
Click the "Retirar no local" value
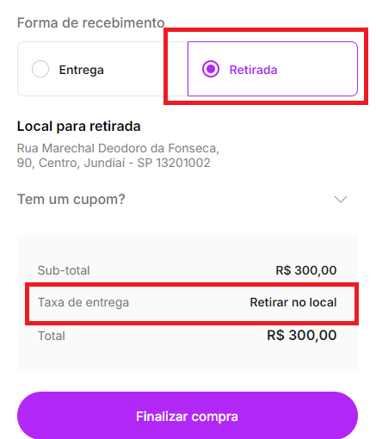(293, 302)
